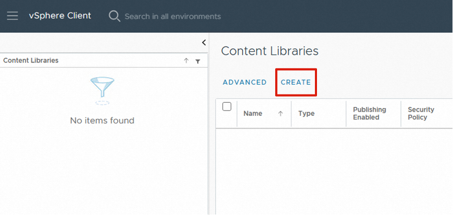Open the hamburger navigation menu
Image resolution: width=453 pixels, height=215 pixels.
(x=13, y=16)
